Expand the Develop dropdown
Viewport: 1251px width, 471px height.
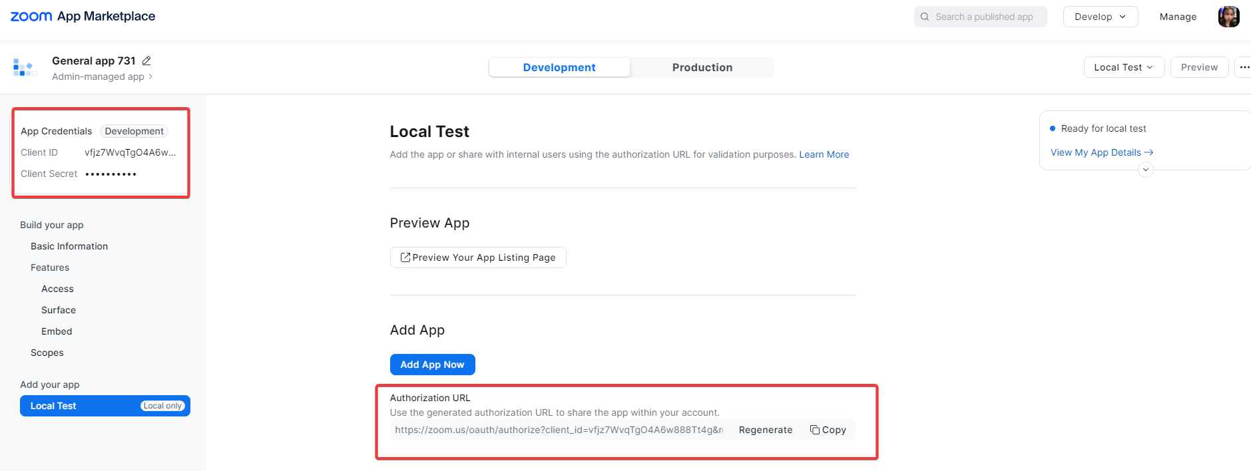[1101, 17]
